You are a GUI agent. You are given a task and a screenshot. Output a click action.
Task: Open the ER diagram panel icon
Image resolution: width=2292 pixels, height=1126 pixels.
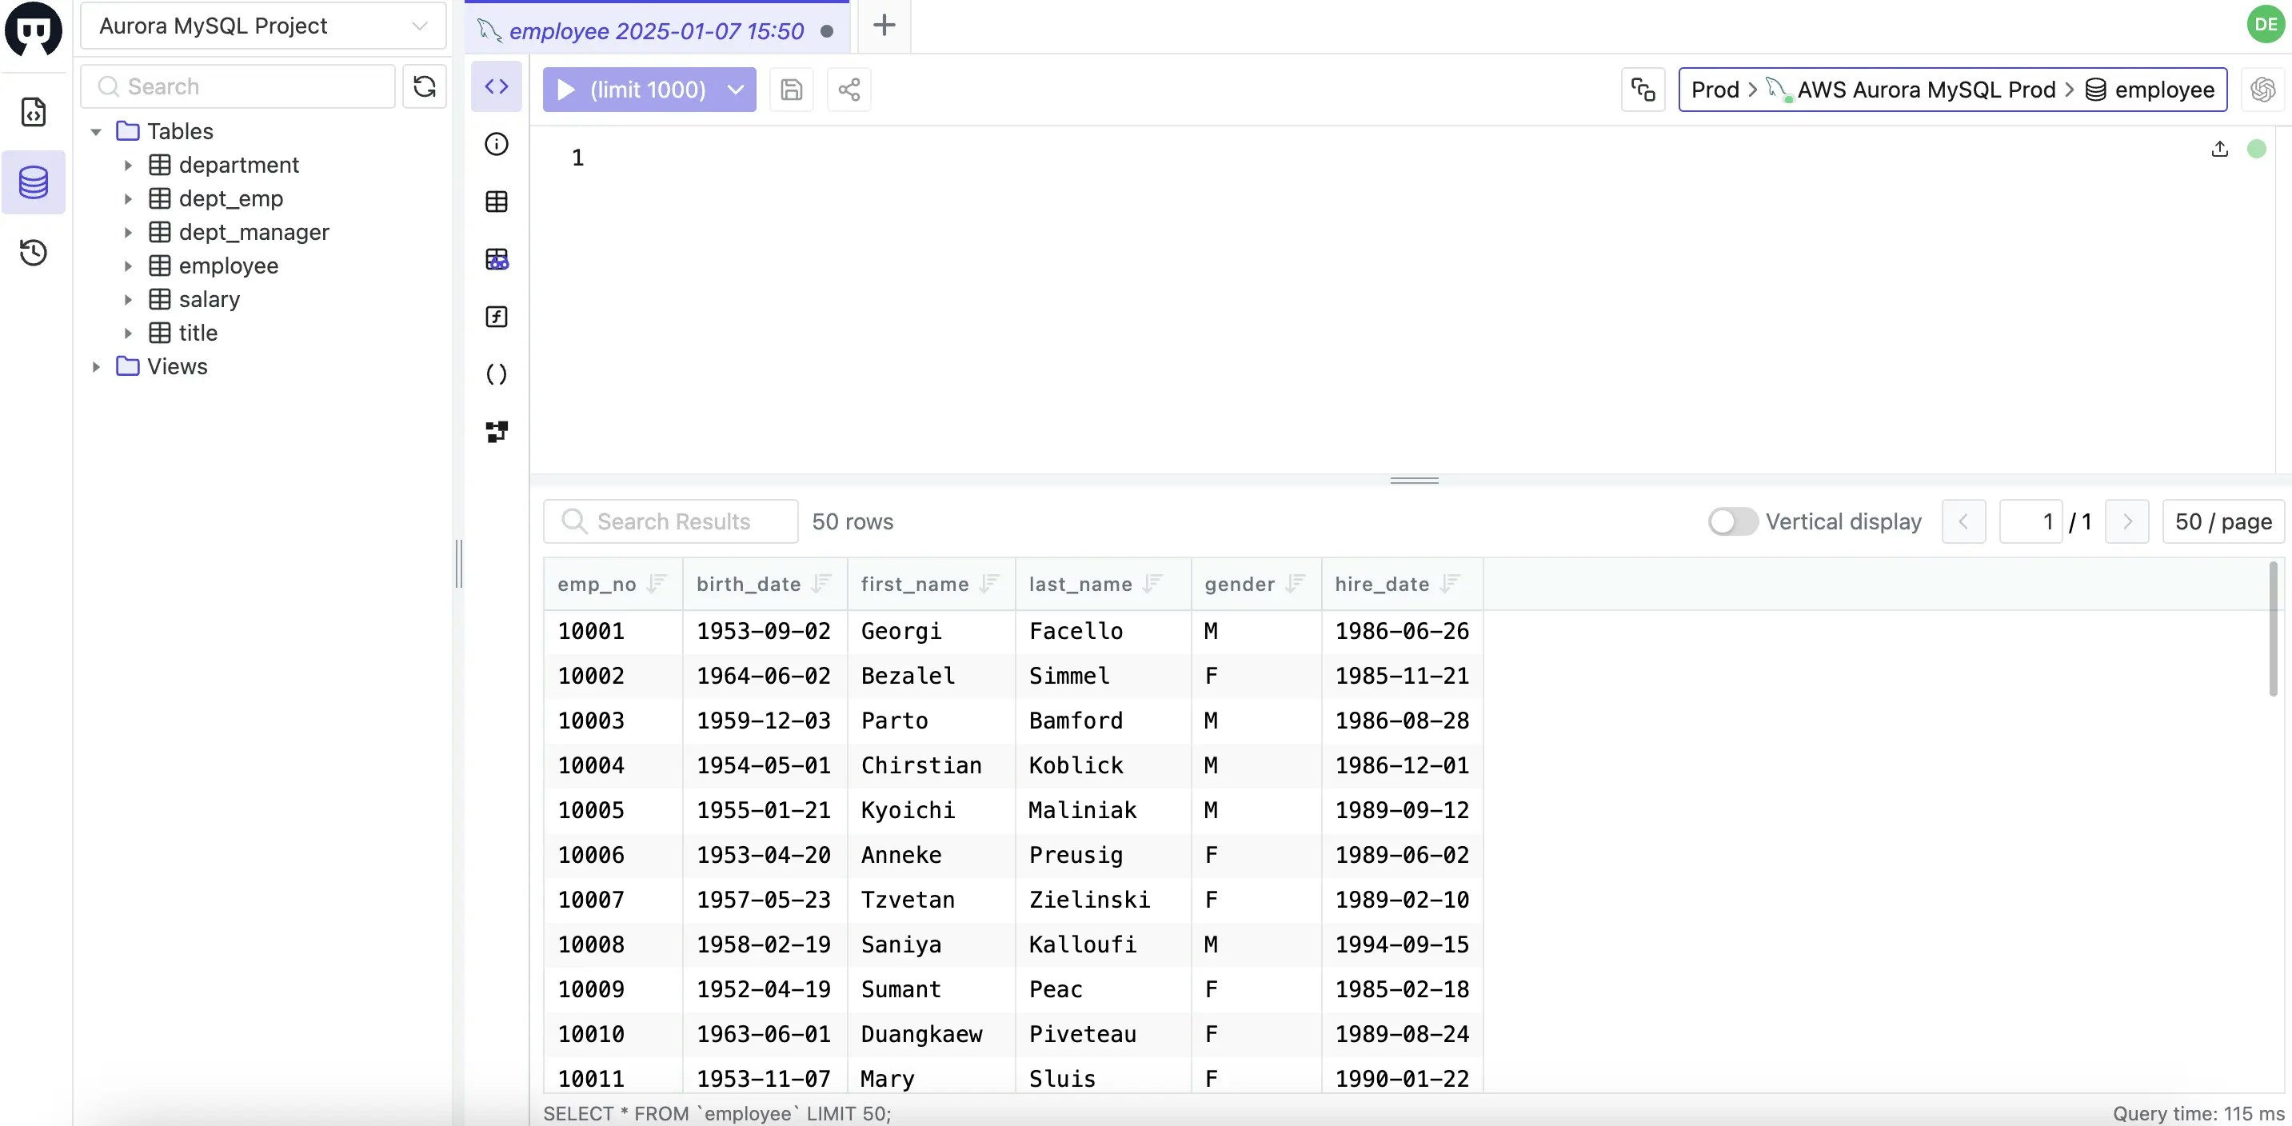(496, 431)
